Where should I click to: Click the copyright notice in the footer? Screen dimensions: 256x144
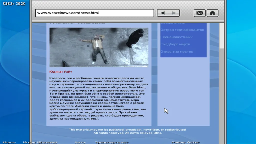pyautogui.click(x=128, y=131)
